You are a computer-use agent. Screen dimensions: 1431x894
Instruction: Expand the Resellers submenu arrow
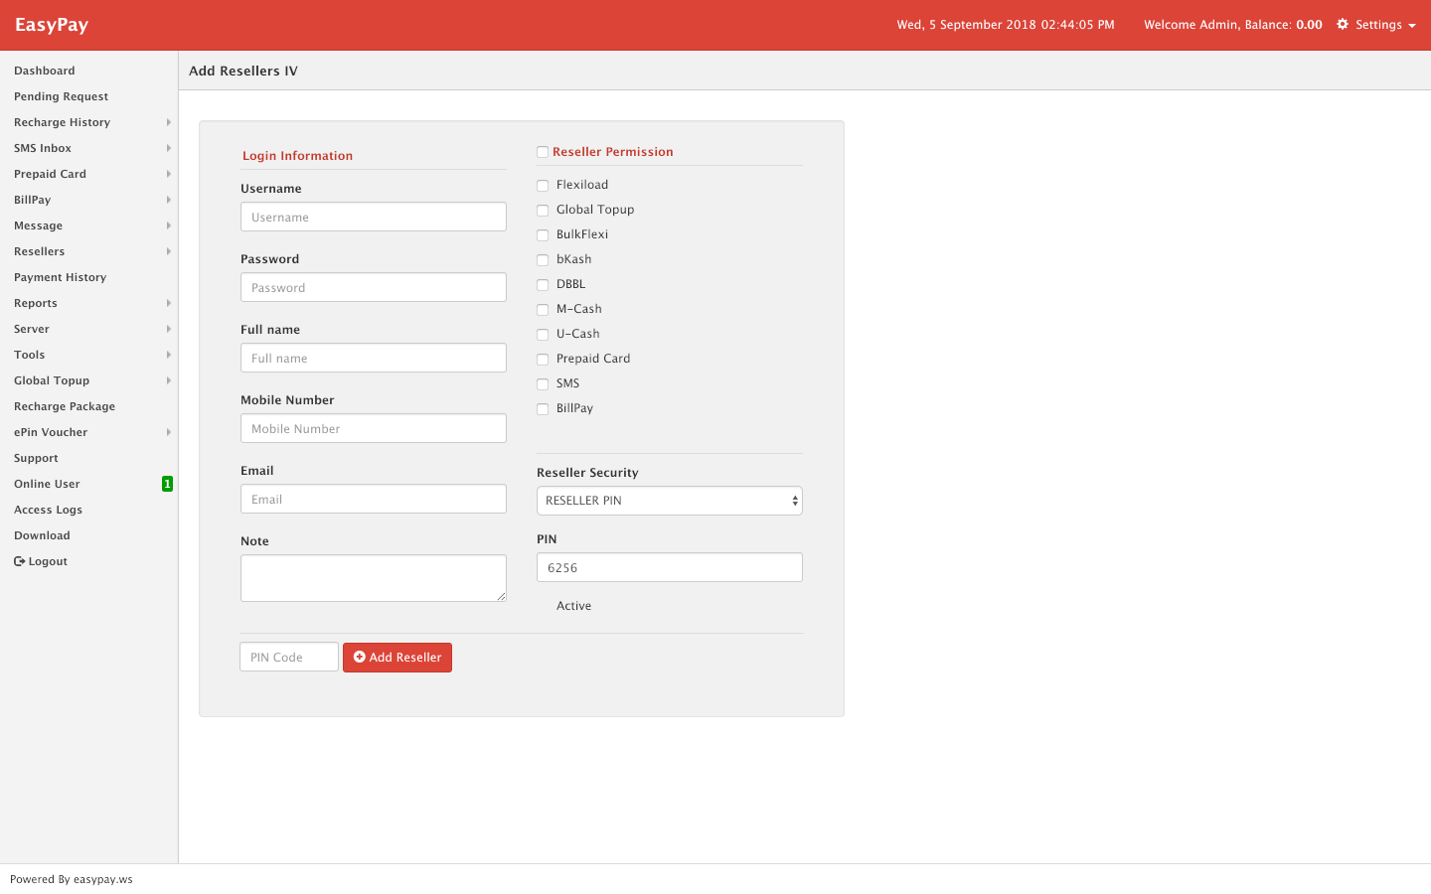coord(169,251)
